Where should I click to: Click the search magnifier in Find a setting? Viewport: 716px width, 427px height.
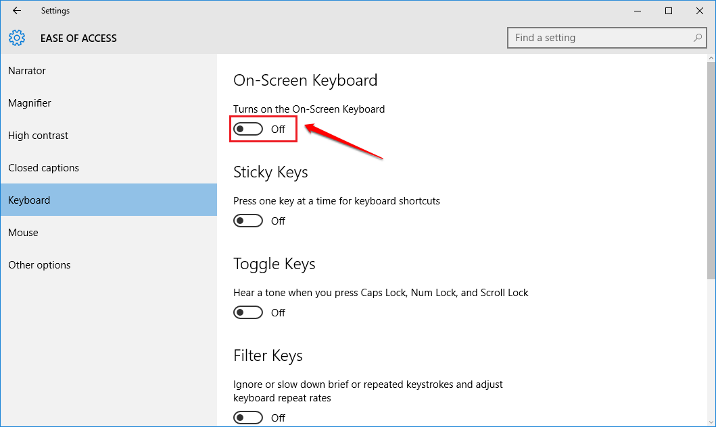tap(697, 38)
